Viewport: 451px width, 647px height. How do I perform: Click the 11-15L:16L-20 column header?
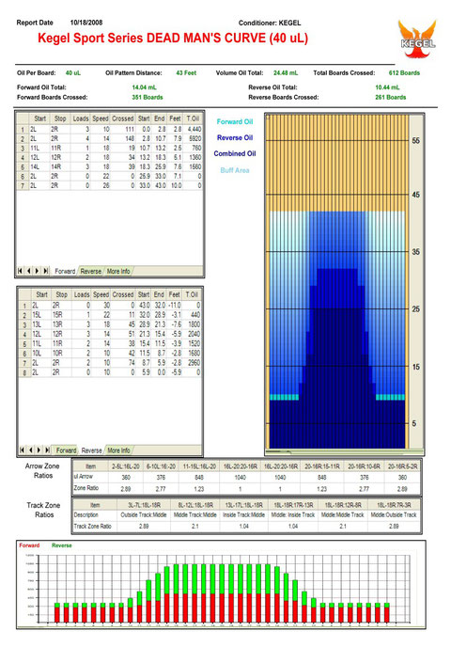[x=199, y=466]
